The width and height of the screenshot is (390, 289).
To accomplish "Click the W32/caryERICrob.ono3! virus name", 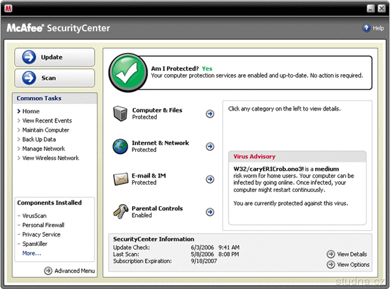I will (268, 169).
